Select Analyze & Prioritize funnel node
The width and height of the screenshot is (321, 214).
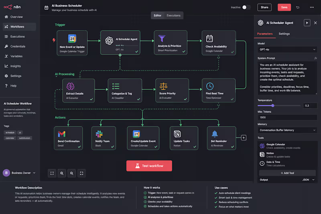(171, 43)
